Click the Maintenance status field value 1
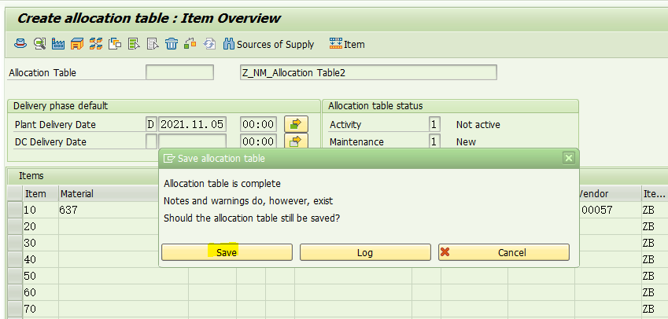The image size is (668, 319). (434, 141)
